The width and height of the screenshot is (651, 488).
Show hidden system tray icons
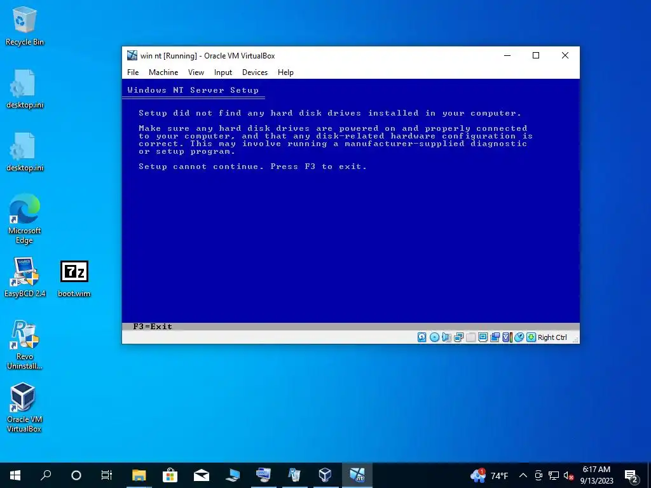(x=523, y=475)
